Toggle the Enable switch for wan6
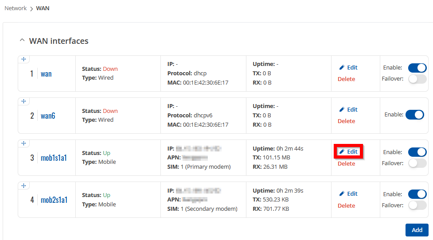433x240 pixels. (415, 115)
